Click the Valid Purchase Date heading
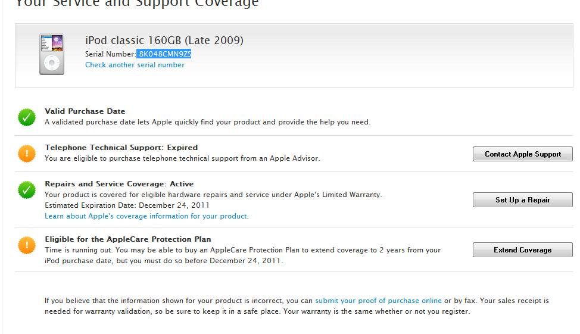Screen dimensions: 580x334 85,111
